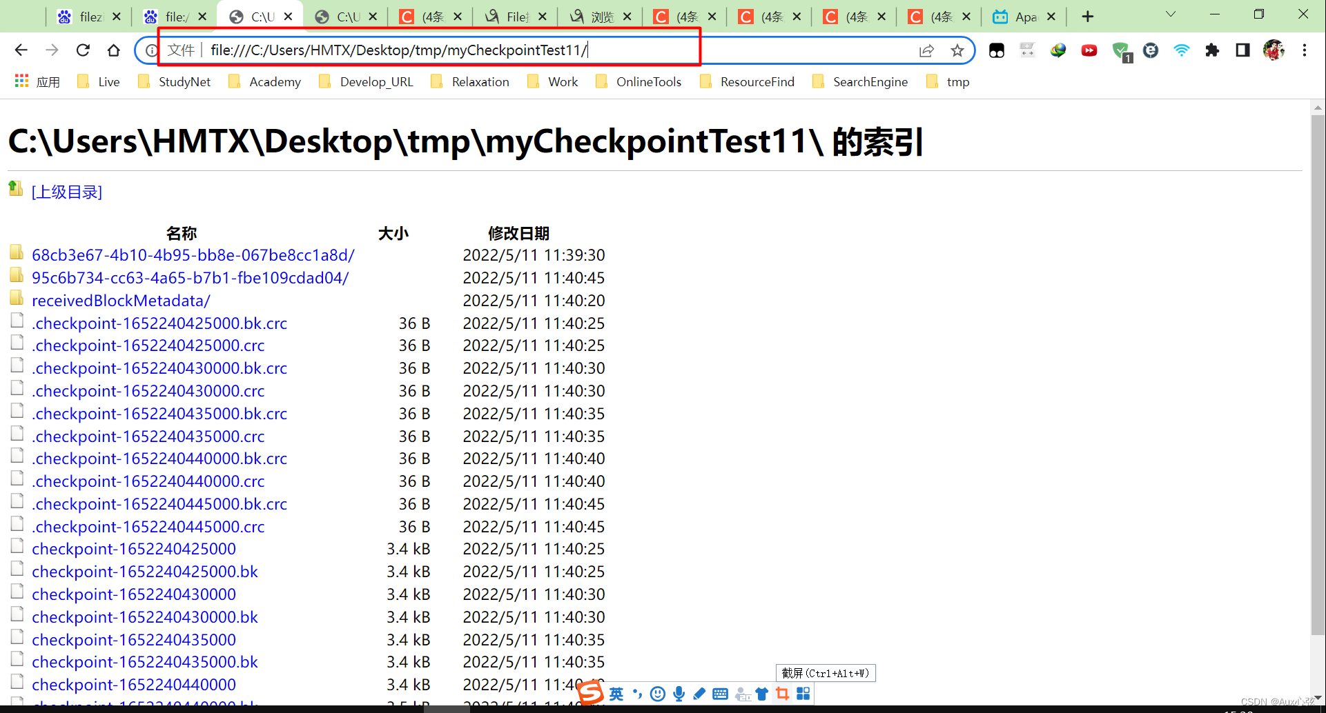
Task: Toggle Sogou English input mode
Action: (x=616, y=694)
